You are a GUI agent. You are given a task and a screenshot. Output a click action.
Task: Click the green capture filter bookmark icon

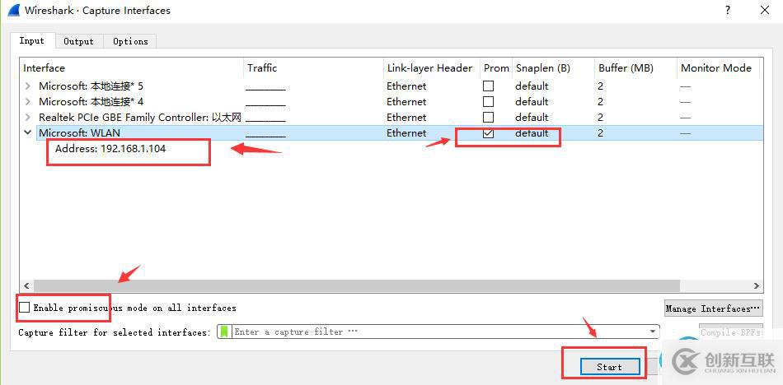[224, 332]
